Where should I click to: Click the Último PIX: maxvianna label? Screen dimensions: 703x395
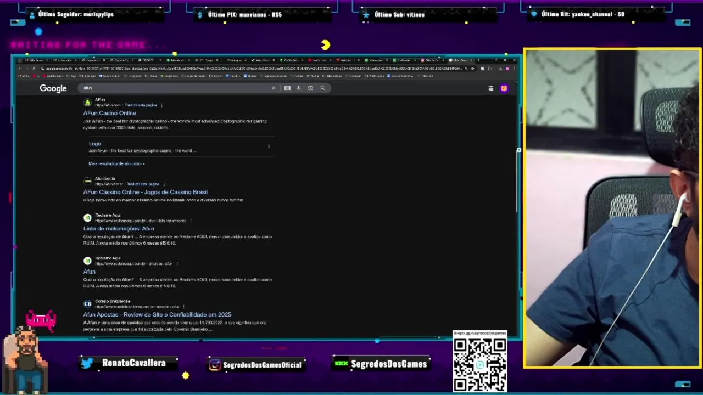click(x=245, y=15)
